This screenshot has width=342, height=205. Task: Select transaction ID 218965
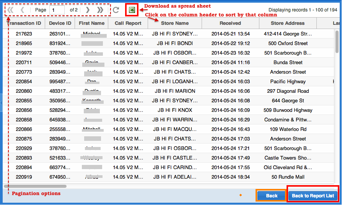tap(24, 43)
